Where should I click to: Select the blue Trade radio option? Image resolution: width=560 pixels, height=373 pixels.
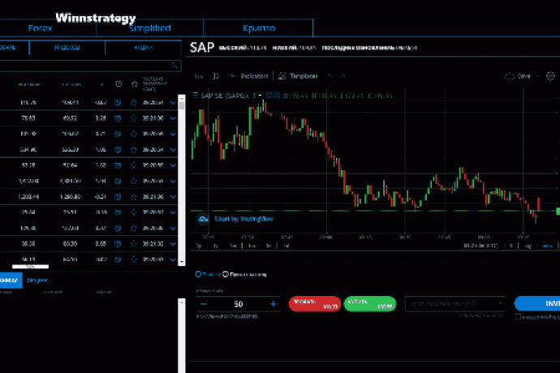pyautogui.click(x=199, y=274)
